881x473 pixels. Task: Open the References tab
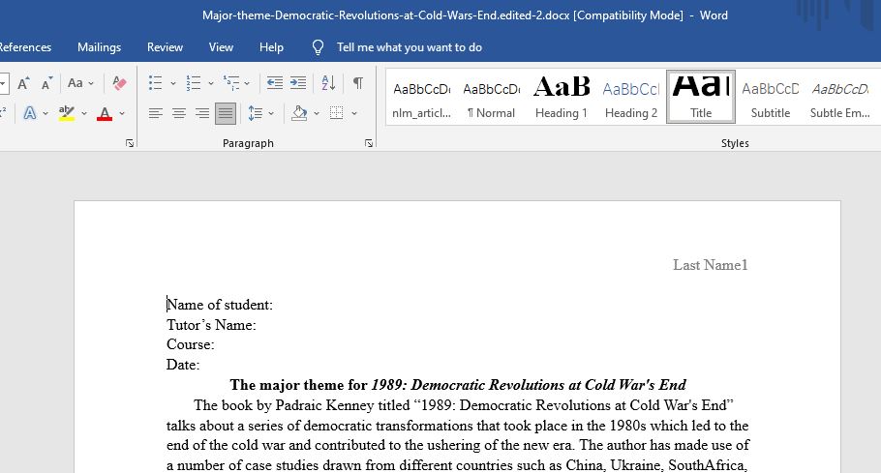coord(25,47)
